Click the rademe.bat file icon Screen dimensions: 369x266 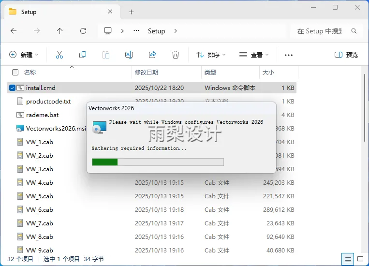20,115
